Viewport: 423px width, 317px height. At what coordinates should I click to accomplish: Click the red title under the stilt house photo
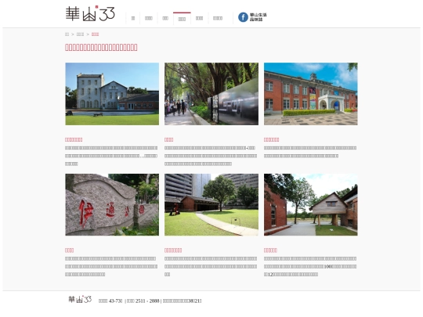(270, 250)
